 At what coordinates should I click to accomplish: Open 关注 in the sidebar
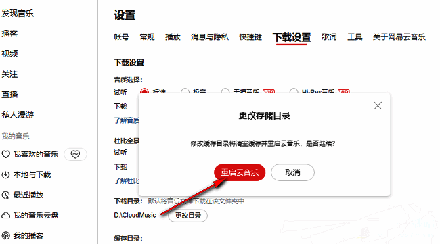pos(9,74)
